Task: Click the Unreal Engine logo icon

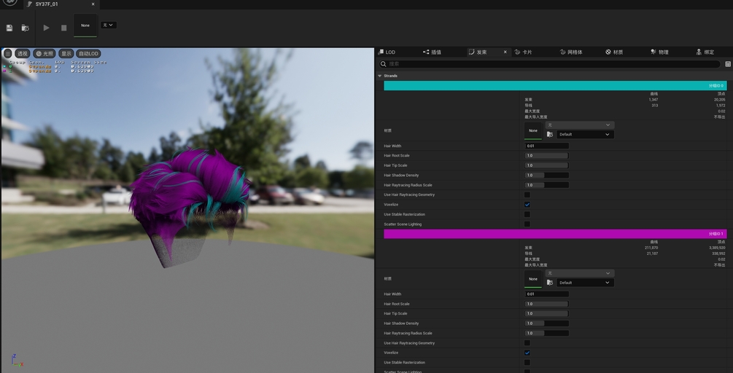Action: click(10, 2)
